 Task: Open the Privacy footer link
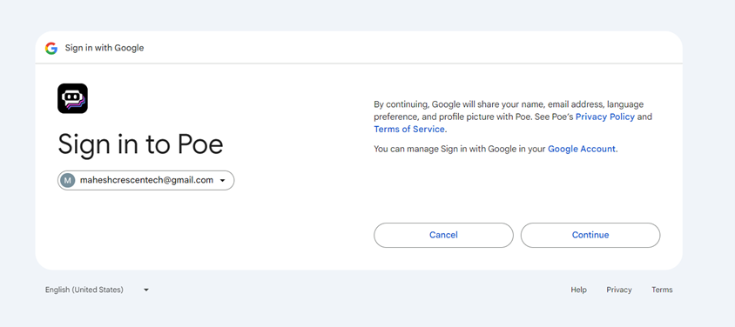[619, 290]
